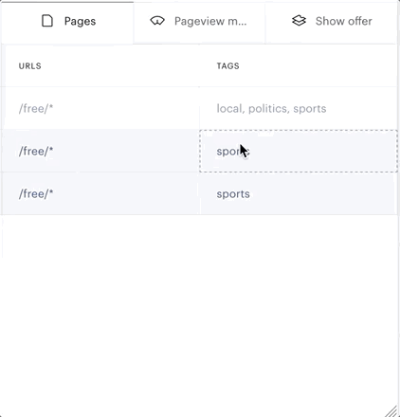Click the URLS column header

[x=29, y=66]
